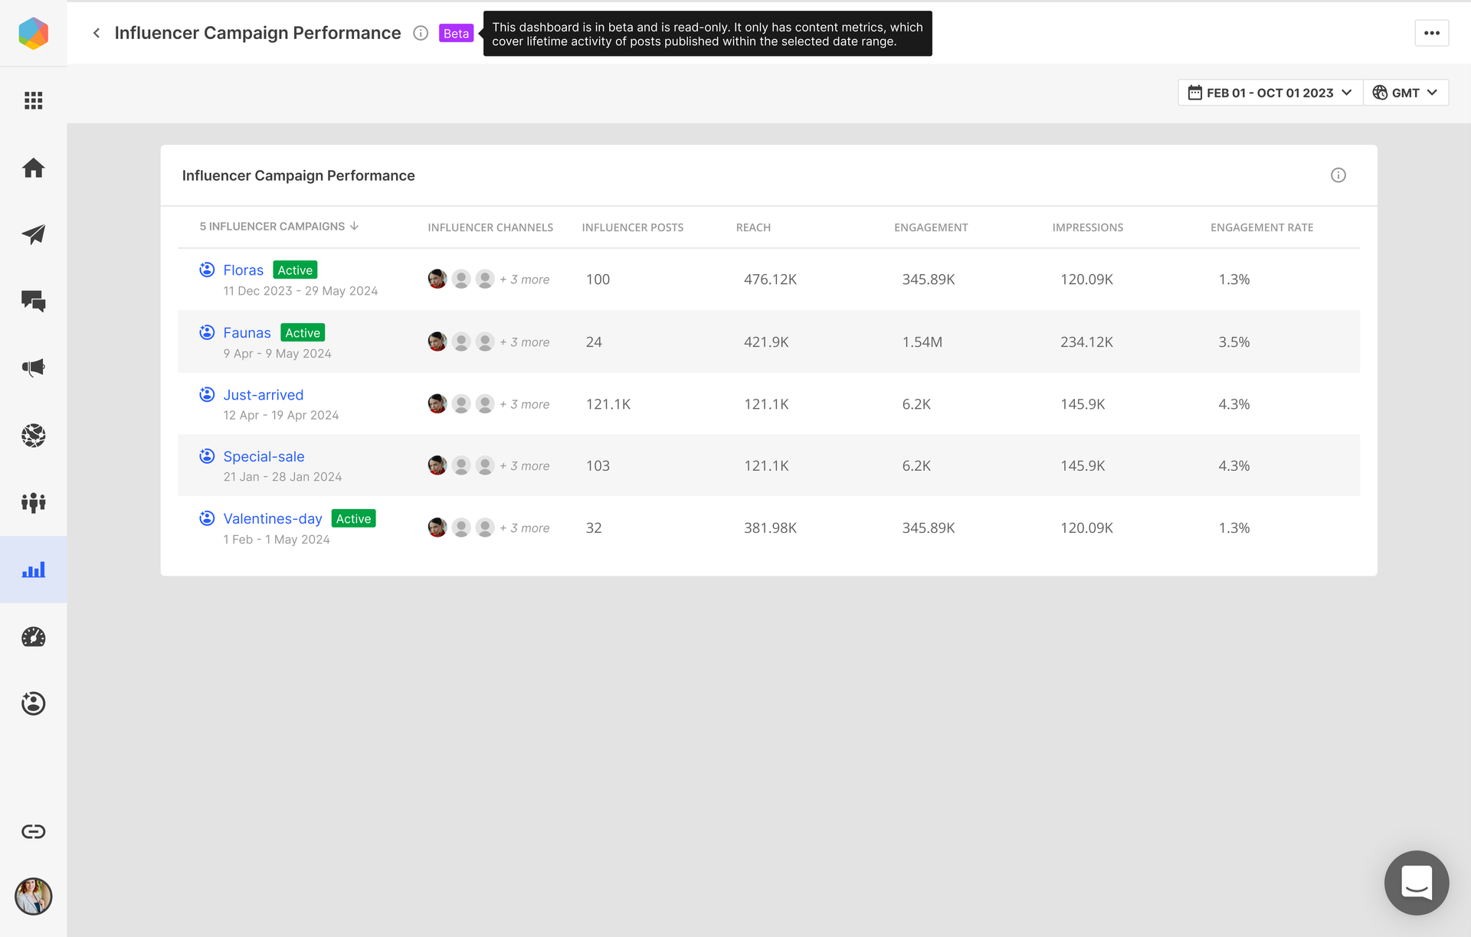Click the Influencer Posts column header

(x=633, y=227)
